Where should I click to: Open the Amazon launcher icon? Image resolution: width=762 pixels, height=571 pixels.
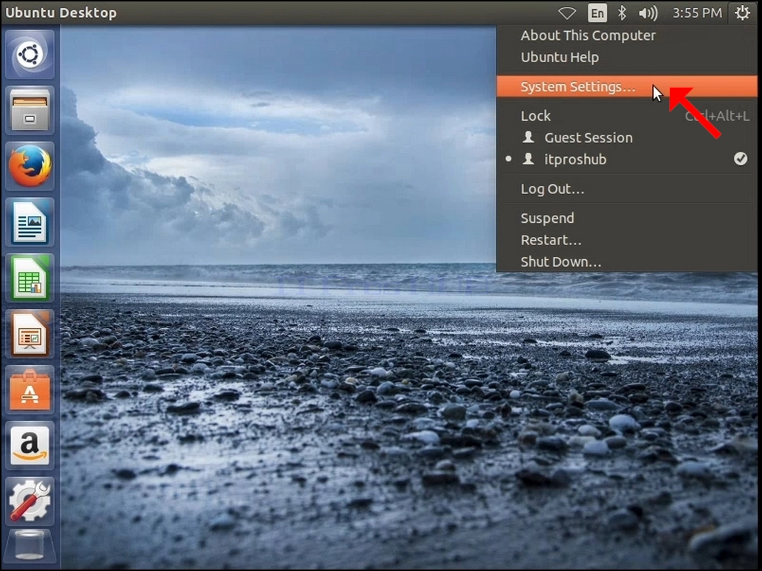[30, 445]
